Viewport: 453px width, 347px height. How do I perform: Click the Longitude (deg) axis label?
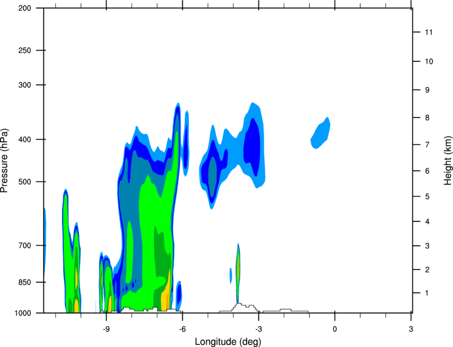[x=228, y=342]
